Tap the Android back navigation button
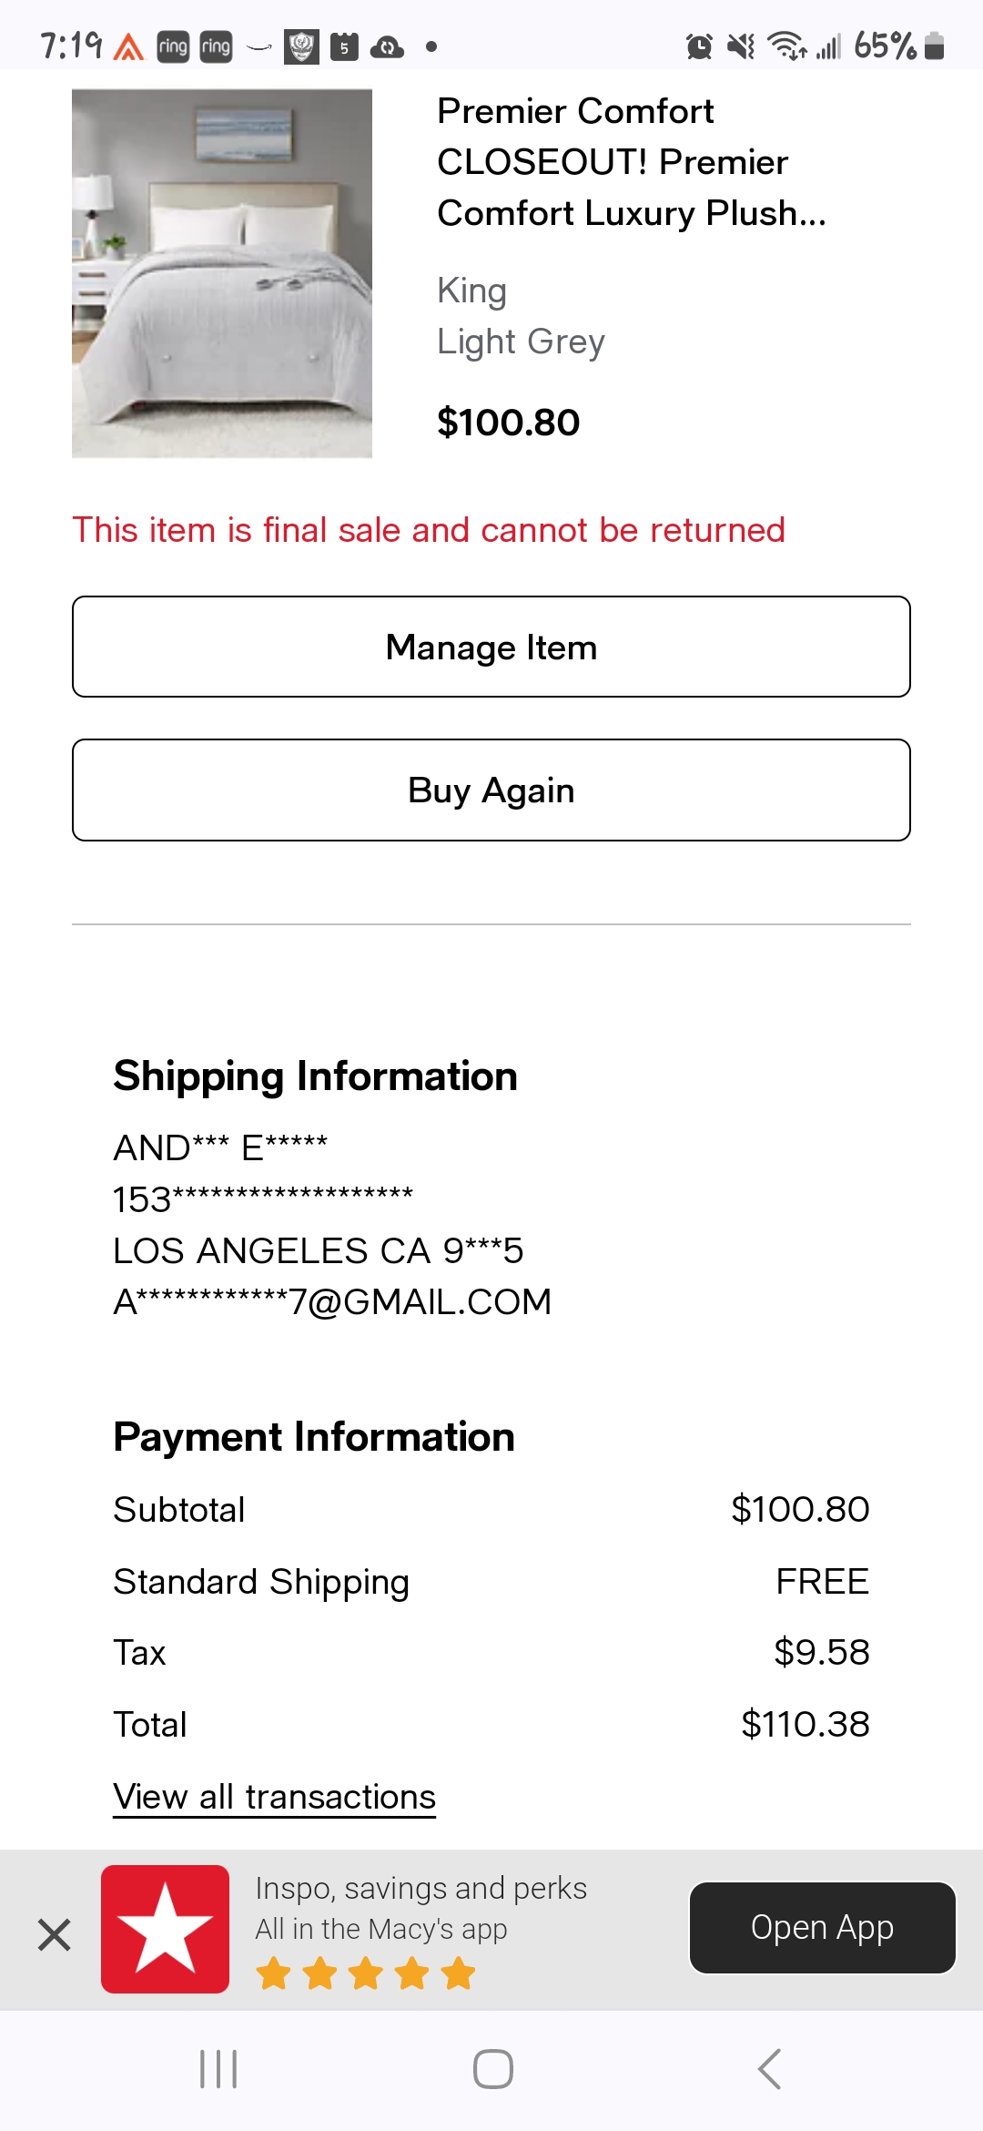Image resolution: width=983 pixels, height=2131 pixels. point(769,2069)
